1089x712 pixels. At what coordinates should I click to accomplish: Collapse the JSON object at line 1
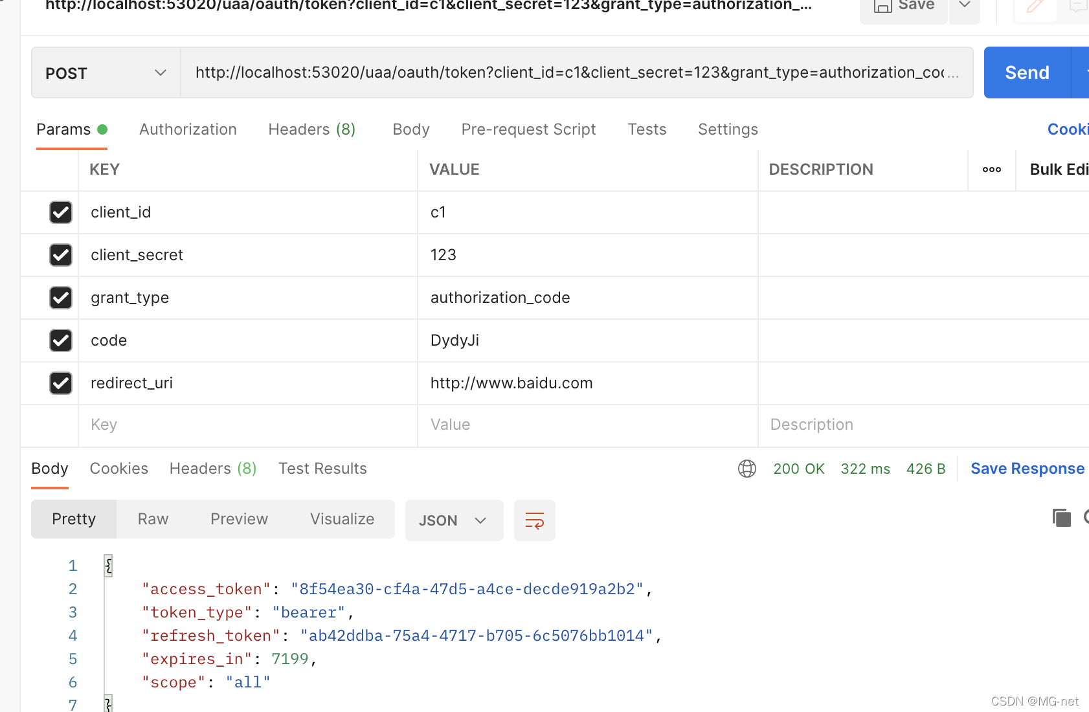coord(108,566)
